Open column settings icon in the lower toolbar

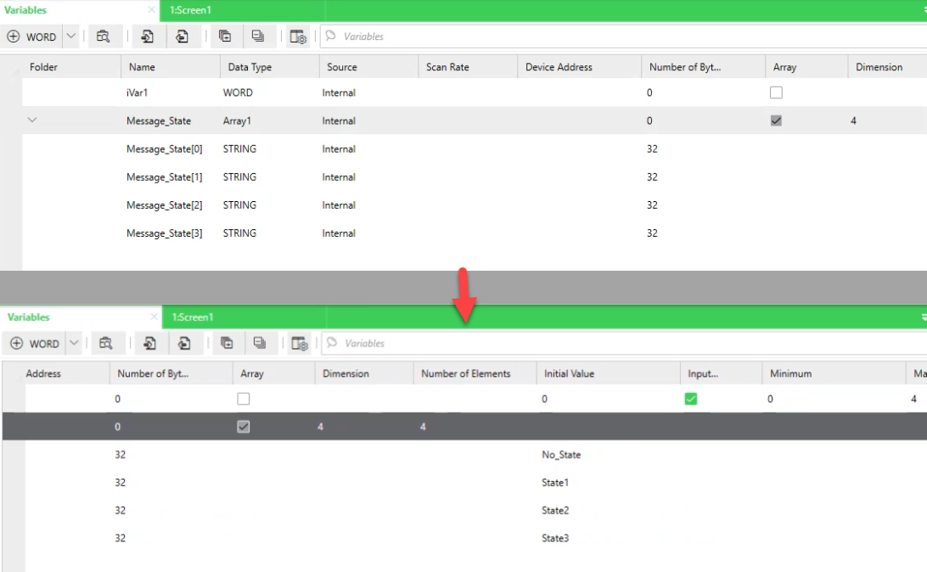(x=300, y=344)
